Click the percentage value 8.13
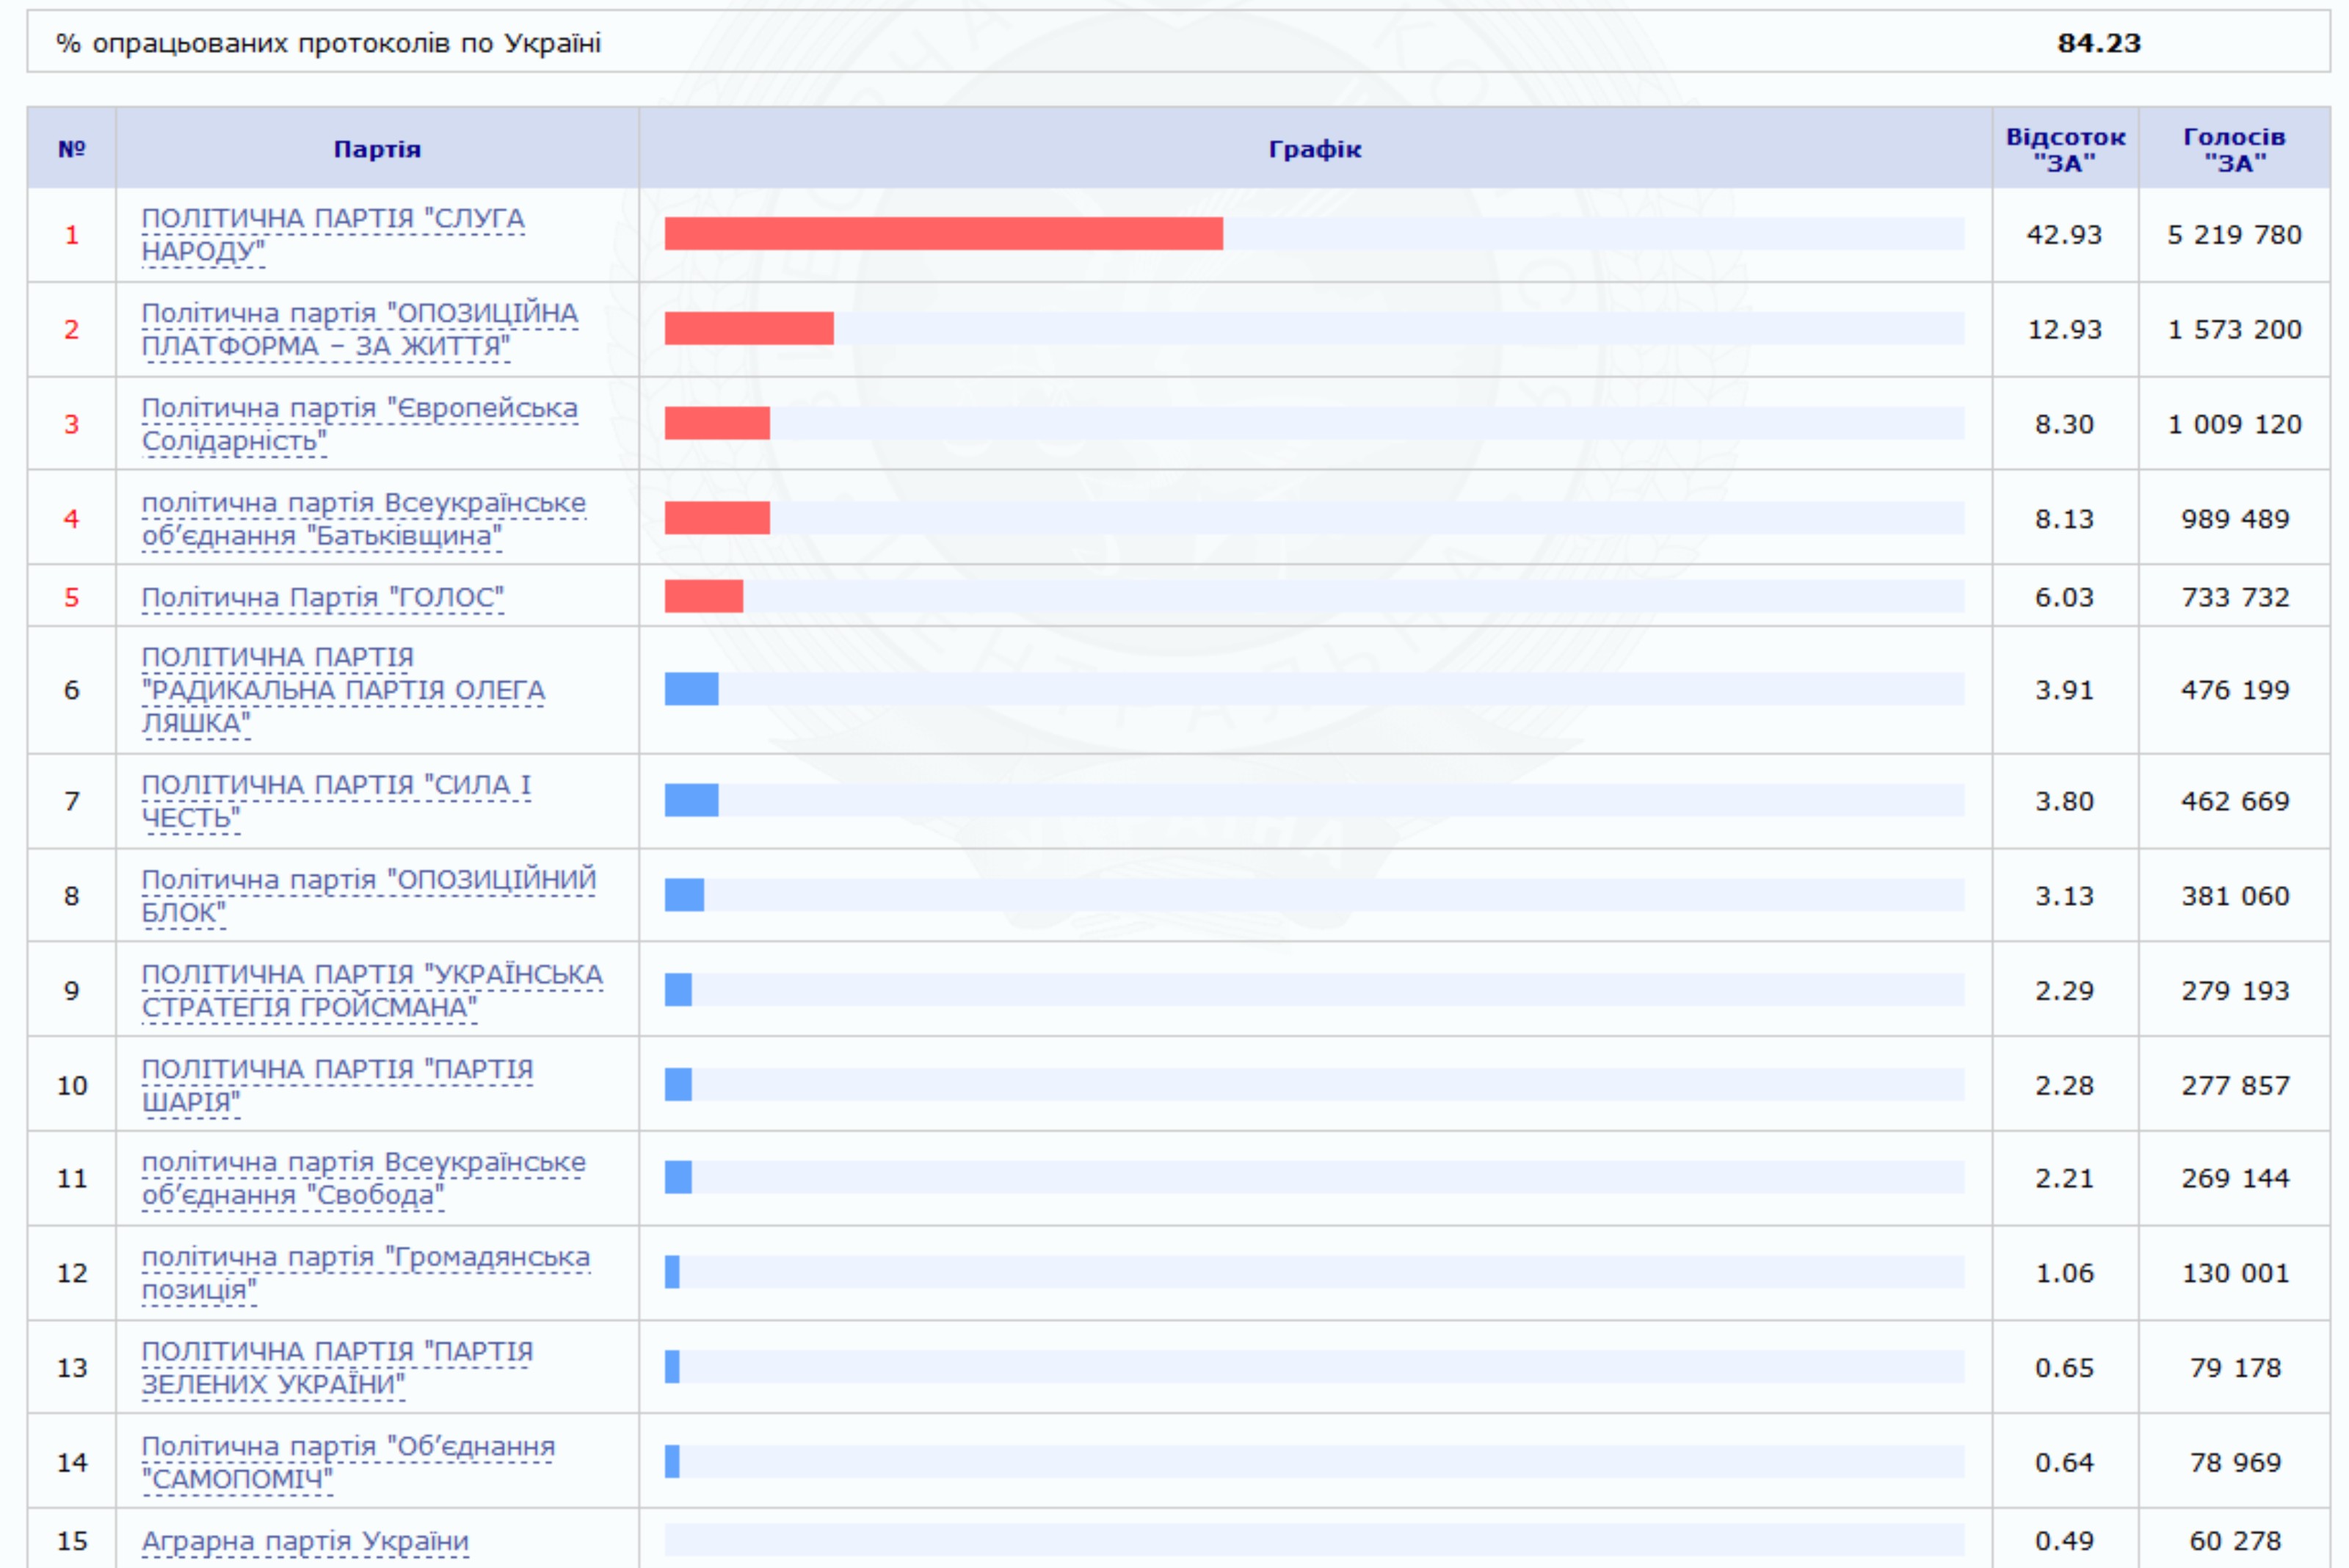This screenshot has width=2349, height=1568. pyautogui.click(x=2065, y=520)
